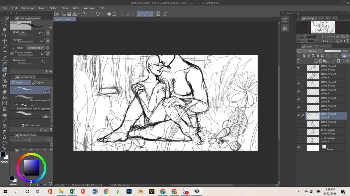
Task: Show Layer 3 via its visibility box
Action: click(x=298, y=76)
